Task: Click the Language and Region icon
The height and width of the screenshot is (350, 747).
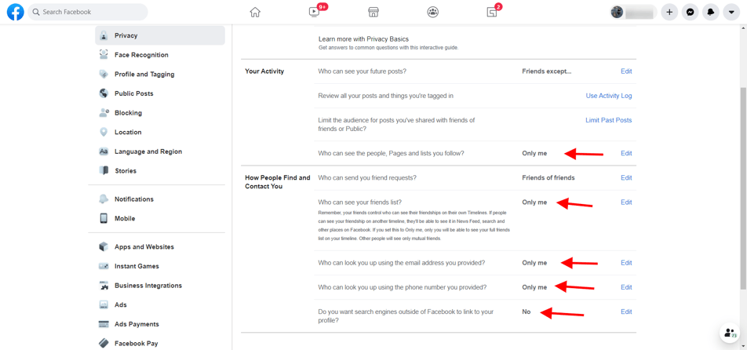Action: pos(104,151)
